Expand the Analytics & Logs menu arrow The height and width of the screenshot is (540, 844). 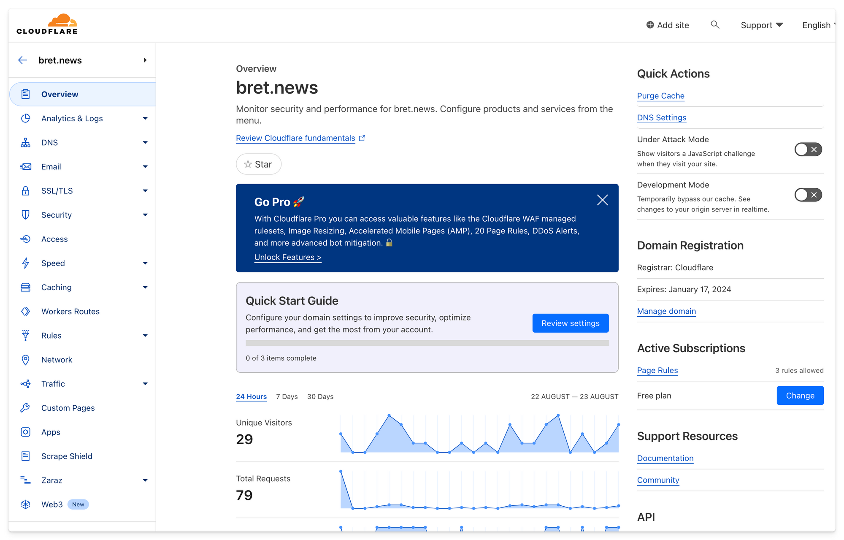(145, 119)
